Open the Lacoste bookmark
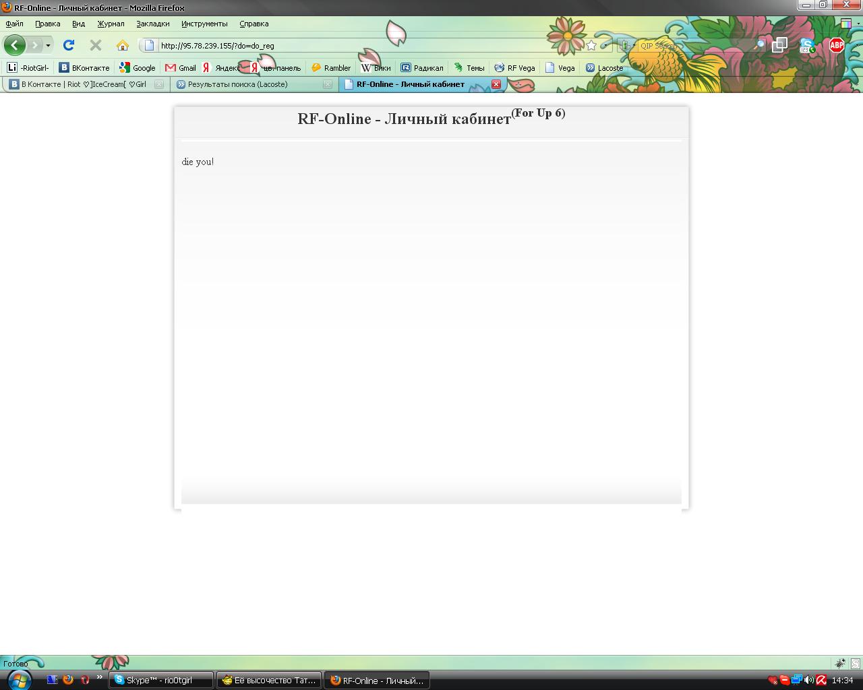This screenshot has height=690, width=863. [604, 67]
